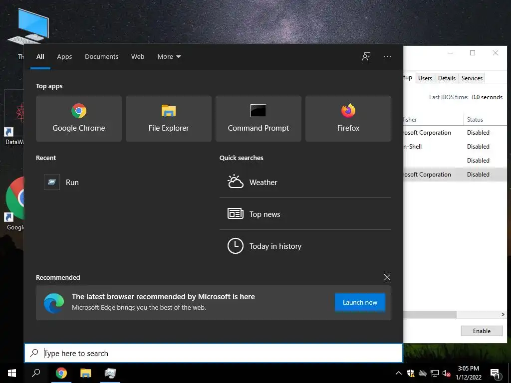Switch to the All search tab
Viewport: 511px width, 383px height.
point(40,57)
